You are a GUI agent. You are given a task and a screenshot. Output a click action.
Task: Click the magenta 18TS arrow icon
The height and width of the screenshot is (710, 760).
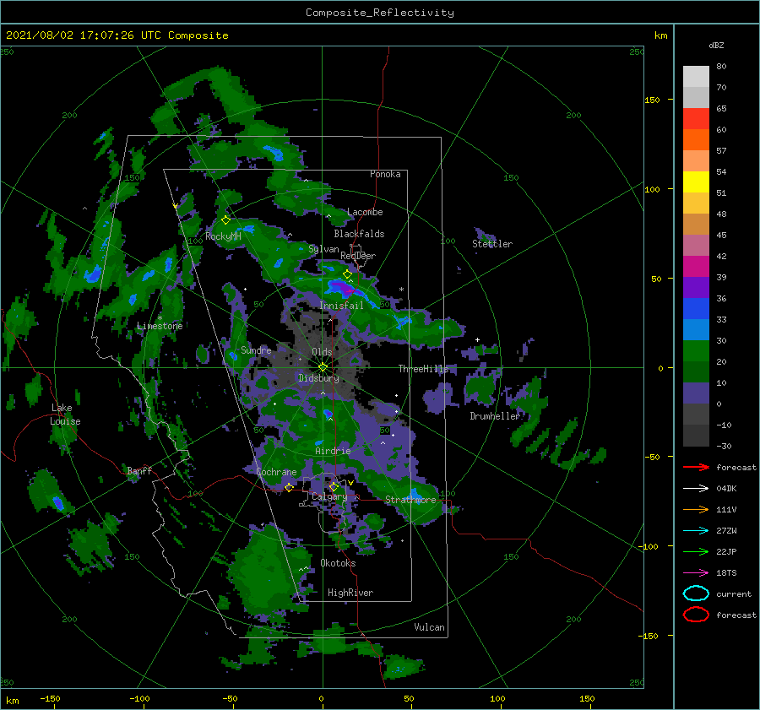[696, 573]
